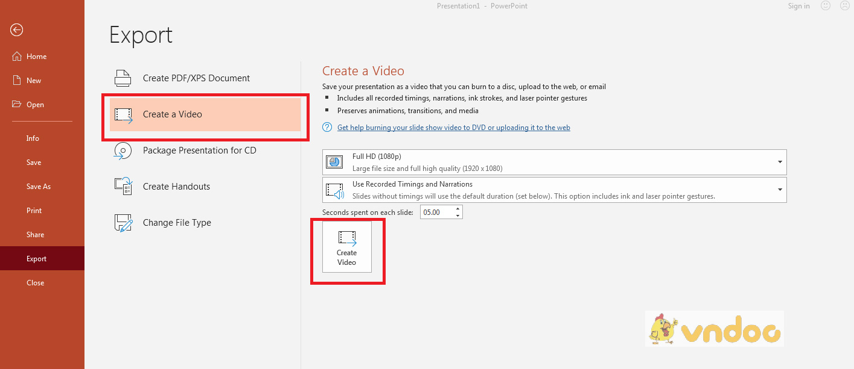Decrease seconds per slide with down arrow

click(x=458, y=216)
